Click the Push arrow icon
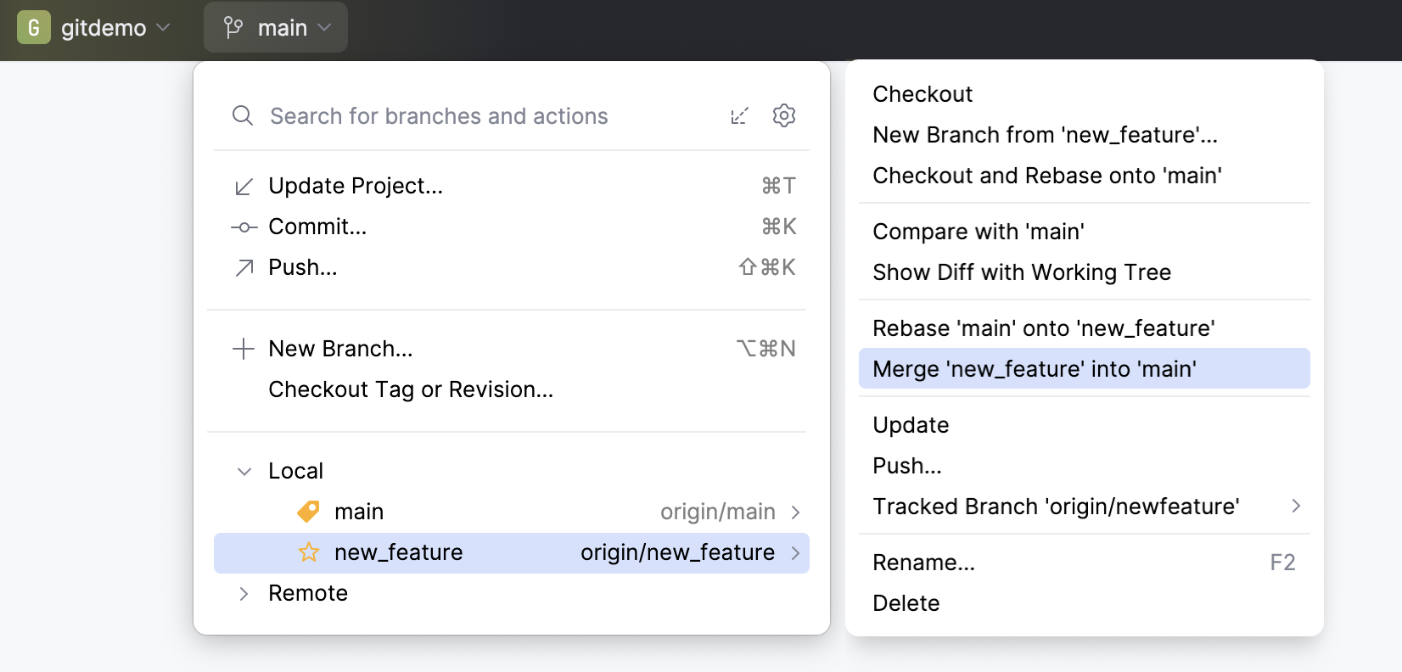 [x=244, y=267]
